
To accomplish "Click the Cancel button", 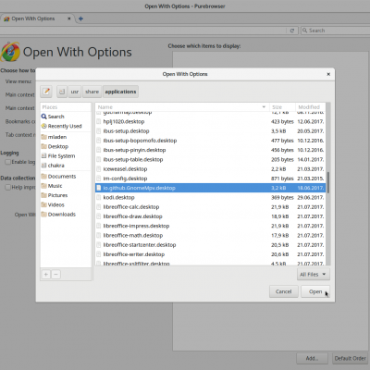I will [x=283, y=291].
